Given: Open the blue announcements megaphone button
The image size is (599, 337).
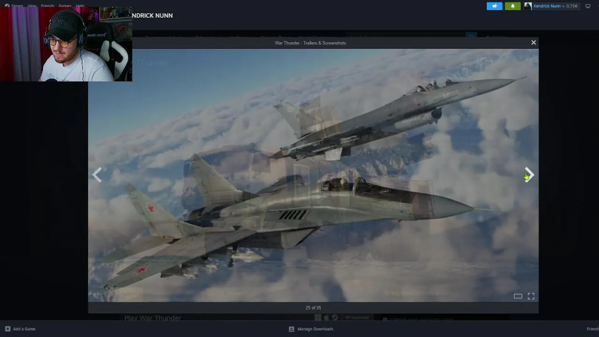Looking at the screenshot, I should pyautogui.click(x=495, y=6).
